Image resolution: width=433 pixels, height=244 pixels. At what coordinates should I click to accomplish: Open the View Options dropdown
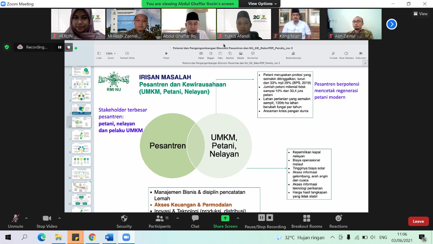(263, 4)
